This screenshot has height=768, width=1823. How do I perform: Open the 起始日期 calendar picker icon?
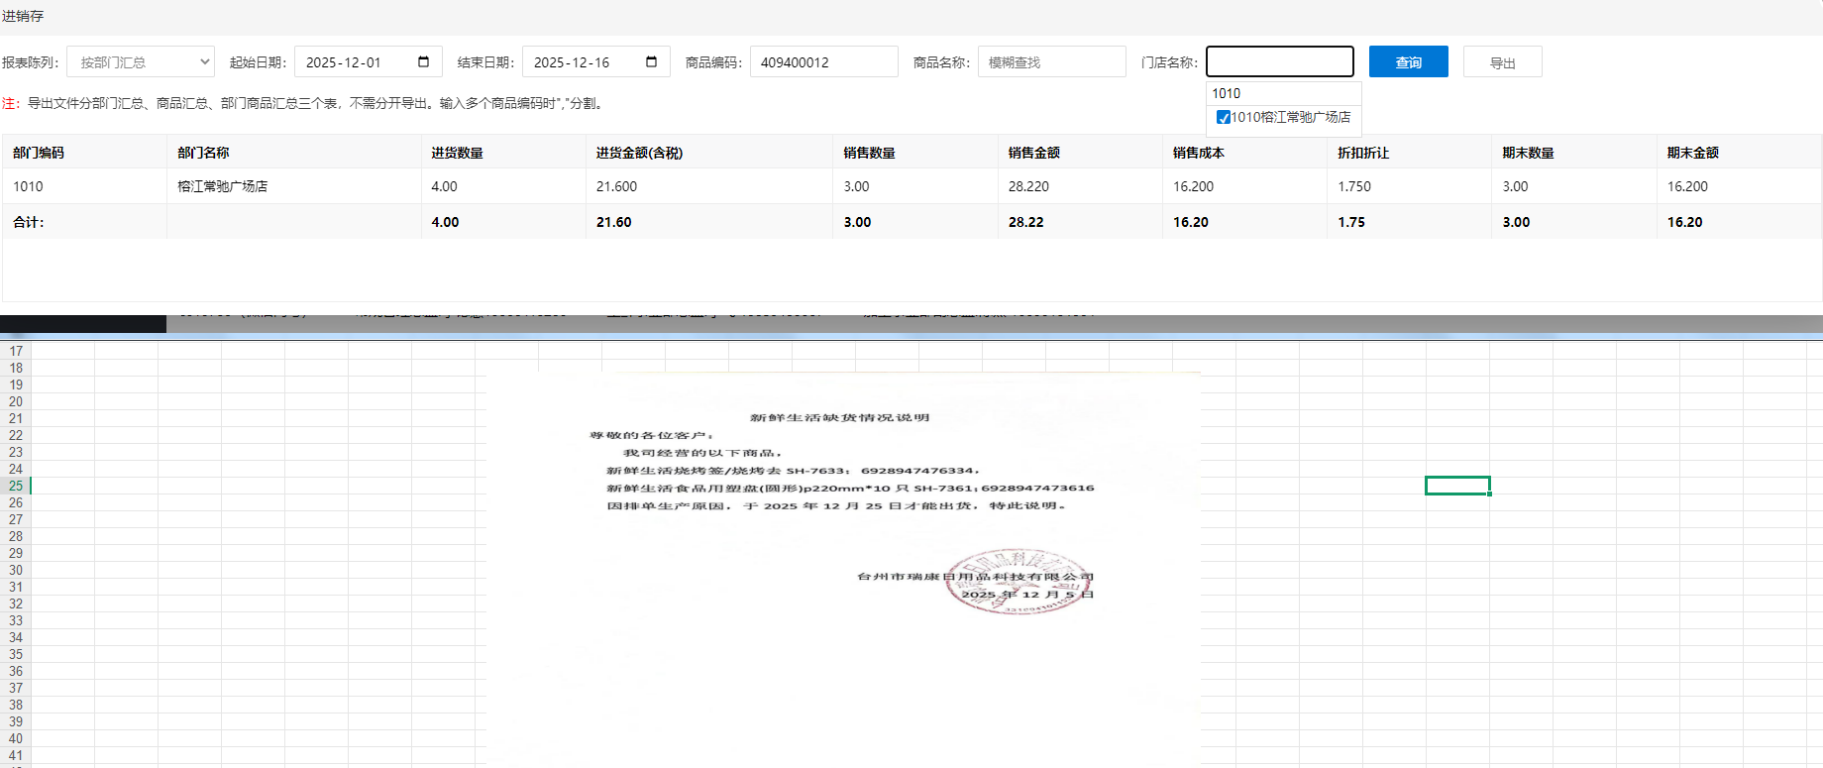[x=423, y=61]
